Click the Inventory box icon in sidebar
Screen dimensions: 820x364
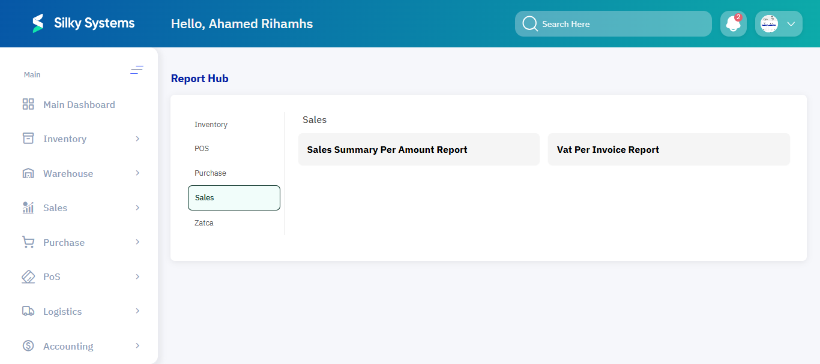(x=28, y=138)
